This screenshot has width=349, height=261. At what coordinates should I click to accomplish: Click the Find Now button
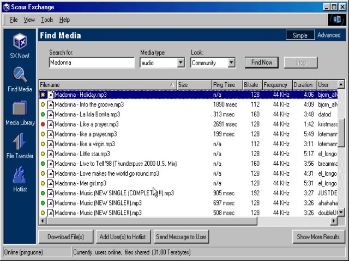coord(262,63)
